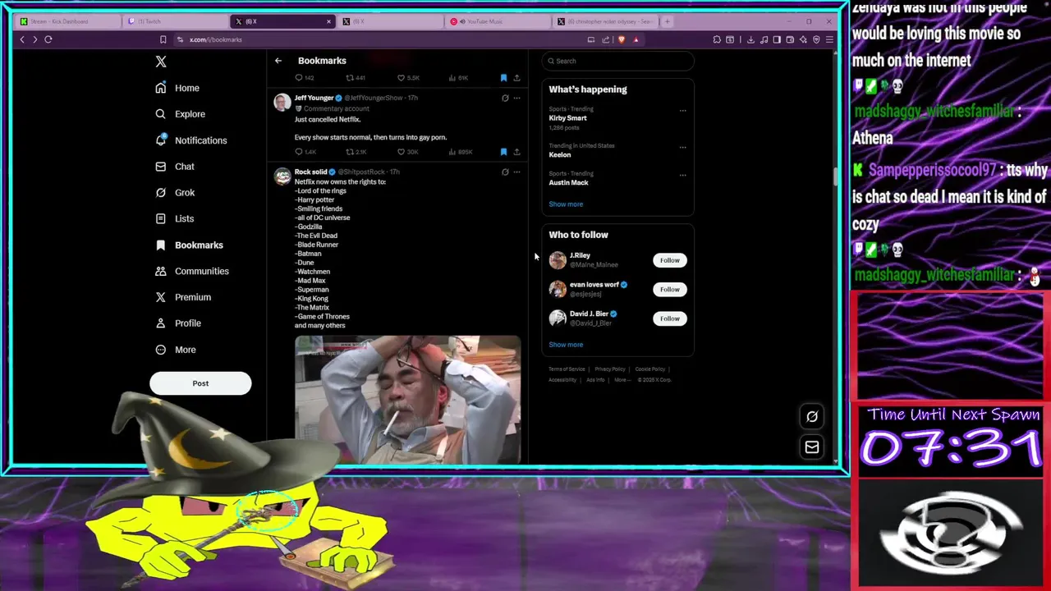Image resolution: width=1051 pixels, height=591 pixels.
Task: Open floating Grok button at bottom right
Action: click(812, 416)
